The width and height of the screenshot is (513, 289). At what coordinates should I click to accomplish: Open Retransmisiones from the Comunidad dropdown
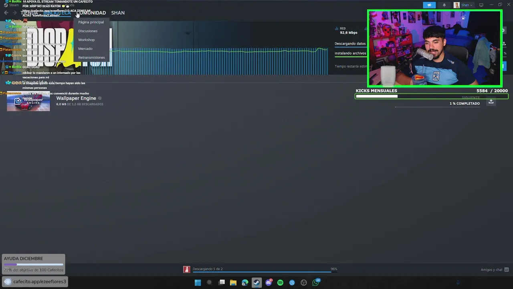(x=91, y=57)
